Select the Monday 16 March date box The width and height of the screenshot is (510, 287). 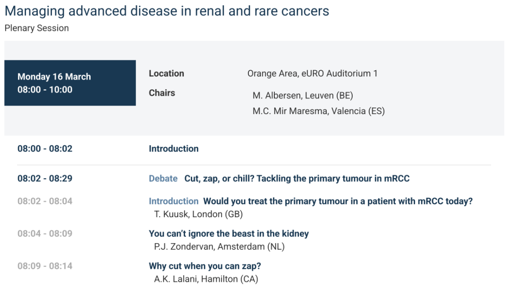[70, 83]
